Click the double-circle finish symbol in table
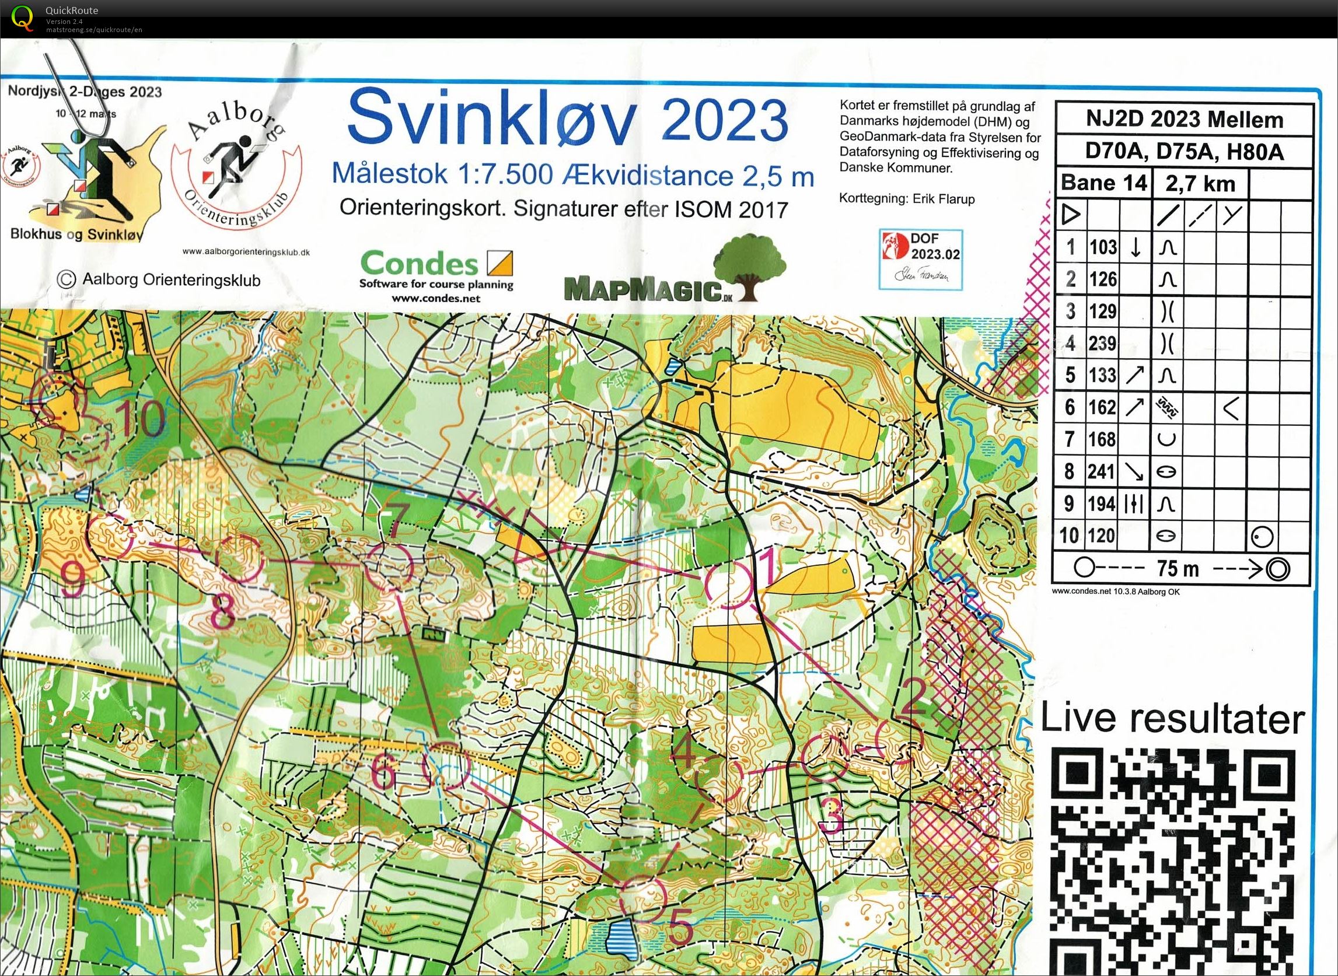Screen dimensions: 1338x976 (x=1278, y=569)
